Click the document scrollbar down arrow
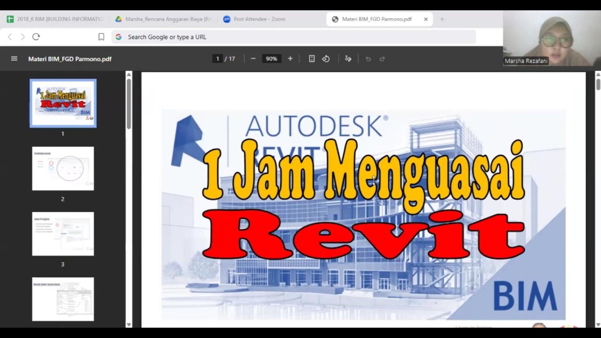Screen dimensions: 601x338 pyautogui.click(x=598, y=324)
